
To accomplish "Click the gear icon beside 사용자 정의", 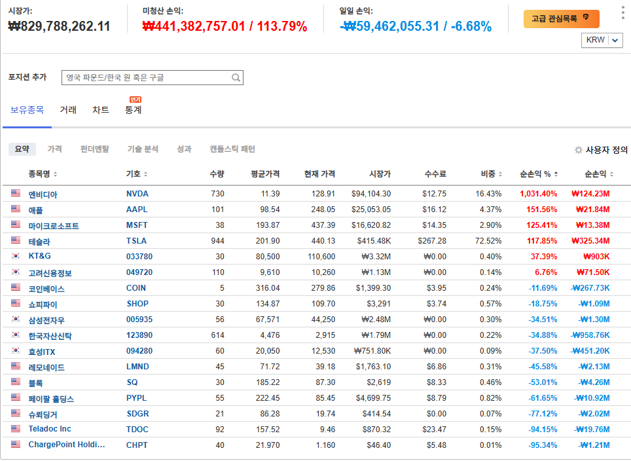I will tap(578, 150).
